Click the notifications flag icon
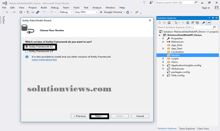Image resolution: width=220 pixels, height=131 pixels. [x=144, y=2]
